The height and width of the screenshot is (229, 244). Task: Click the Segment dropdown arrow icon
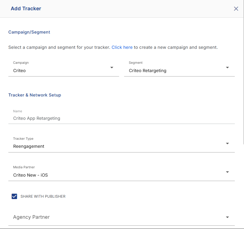pyautogui.click(x=227, y=67)
